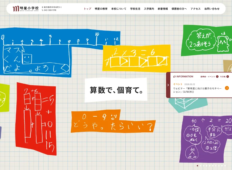Image resolution: width=232 pixels, height=170 pixels.
Task: Click the location pin icon beside the address
Action: (x=42, y=7)
